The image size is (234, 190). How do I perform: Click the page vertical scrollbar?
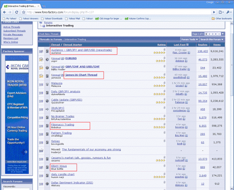(232, 66)
